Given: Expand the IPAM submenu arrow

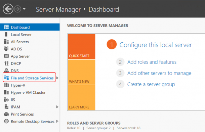Looking at the screenshot, I should click(x=57, y=107).
